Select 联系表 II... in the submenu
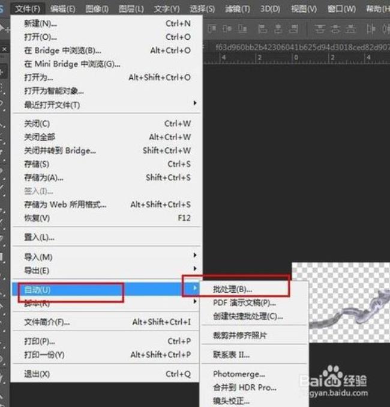 point(254,355)
